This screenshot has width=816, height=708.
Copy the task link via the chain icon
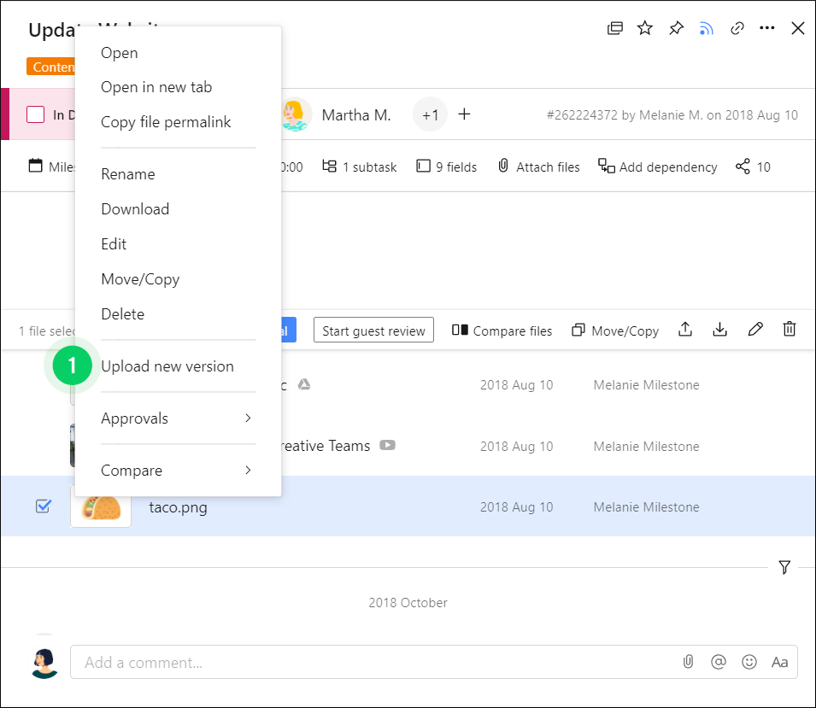pyautogui.click(x=737, y=28)
